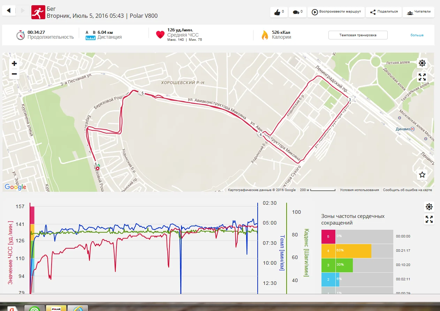Click the orange flame calories icon

click(265, 35)
